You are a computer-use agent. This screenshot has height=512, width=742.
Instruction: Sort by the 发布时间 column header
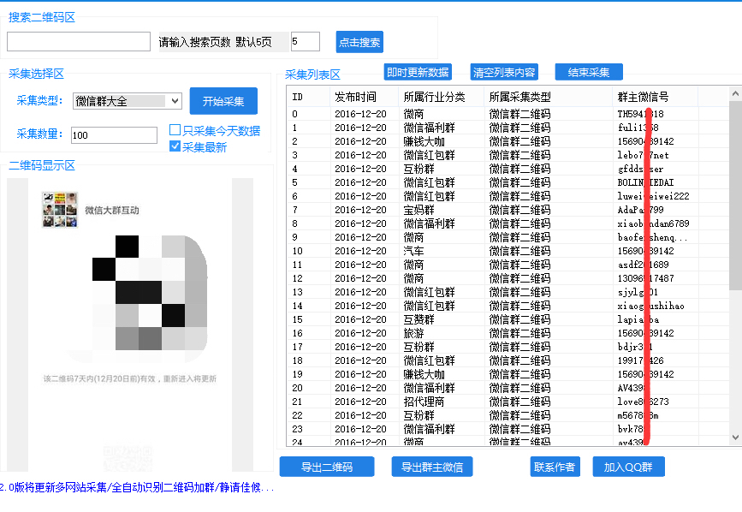[x=364, y=97]
